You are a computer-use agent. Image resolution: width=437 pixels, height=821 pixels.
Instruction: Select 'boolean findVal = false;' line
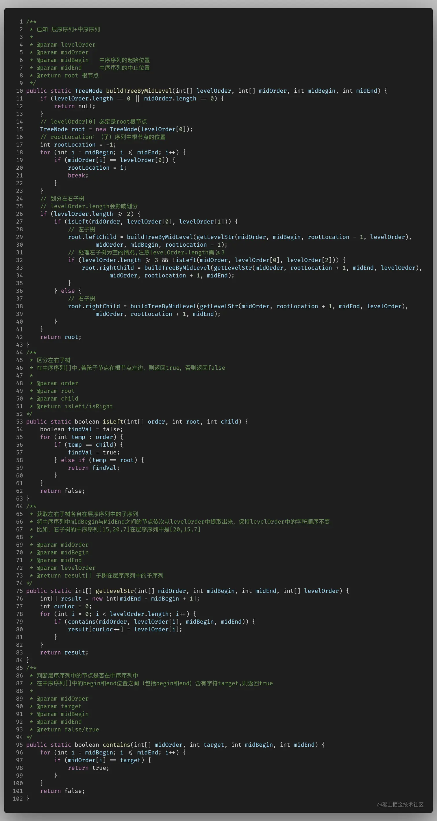click(82, 429)
